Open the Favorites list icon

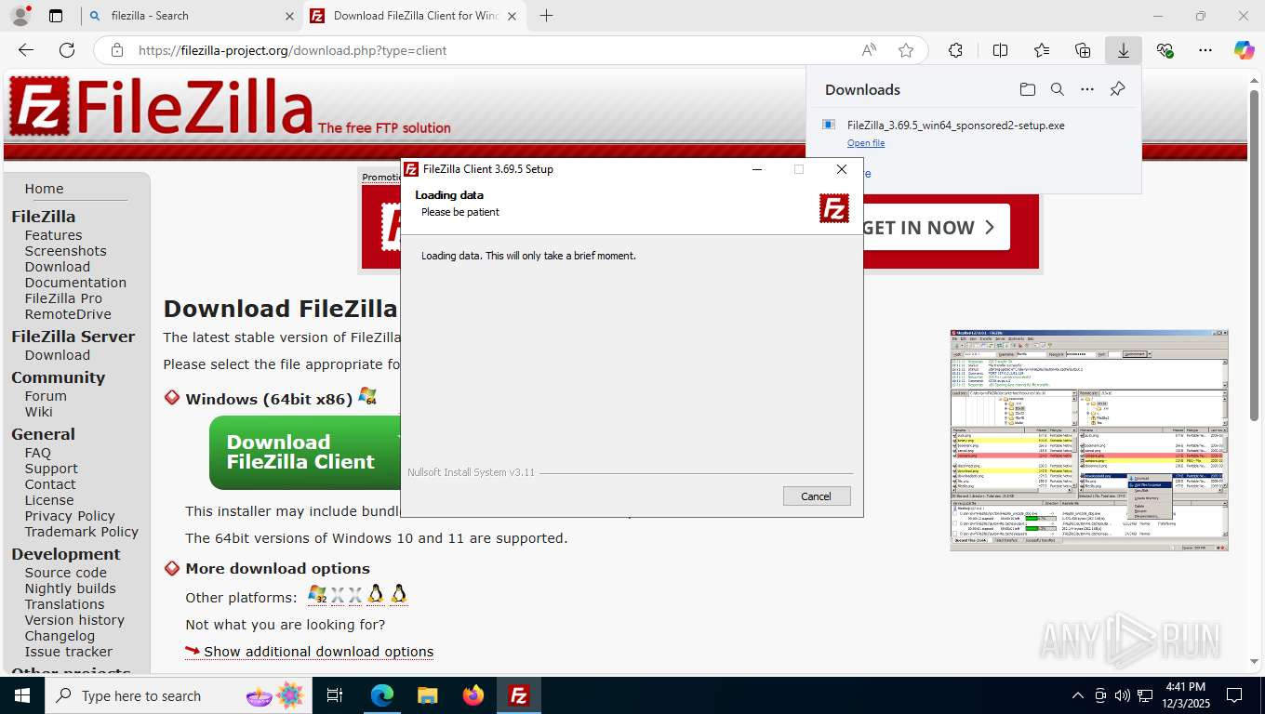point(1042,50)
